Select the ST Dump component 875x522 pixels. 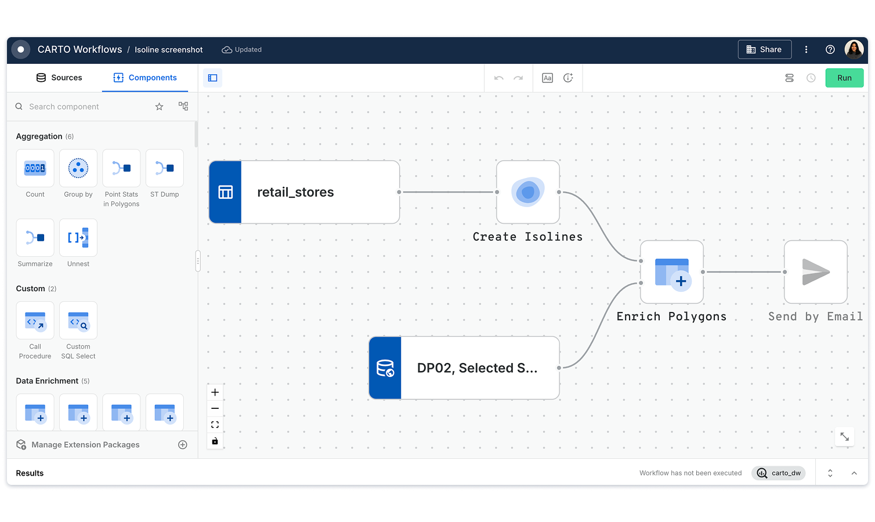pos(164,168)
